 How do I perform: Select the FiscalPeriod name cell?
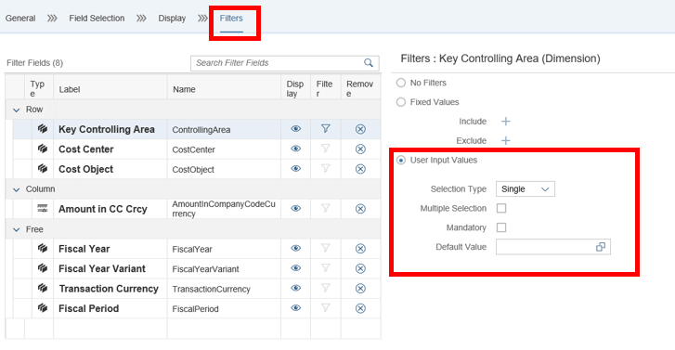point(224,308)
